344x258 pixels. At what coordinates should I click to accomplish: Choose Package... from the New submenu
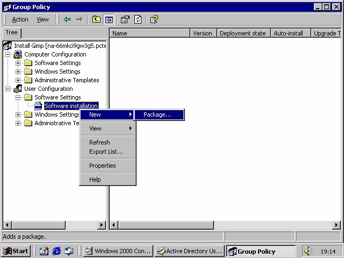point(159,114)
